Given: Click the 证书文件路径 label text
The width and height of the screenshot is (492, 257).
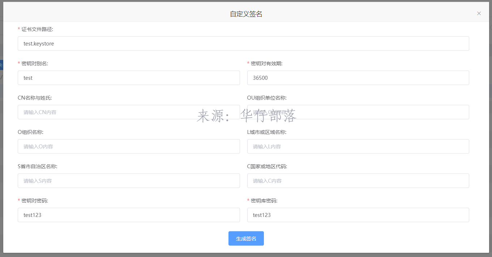Looking at the screenshot, I should click(37, 29).
